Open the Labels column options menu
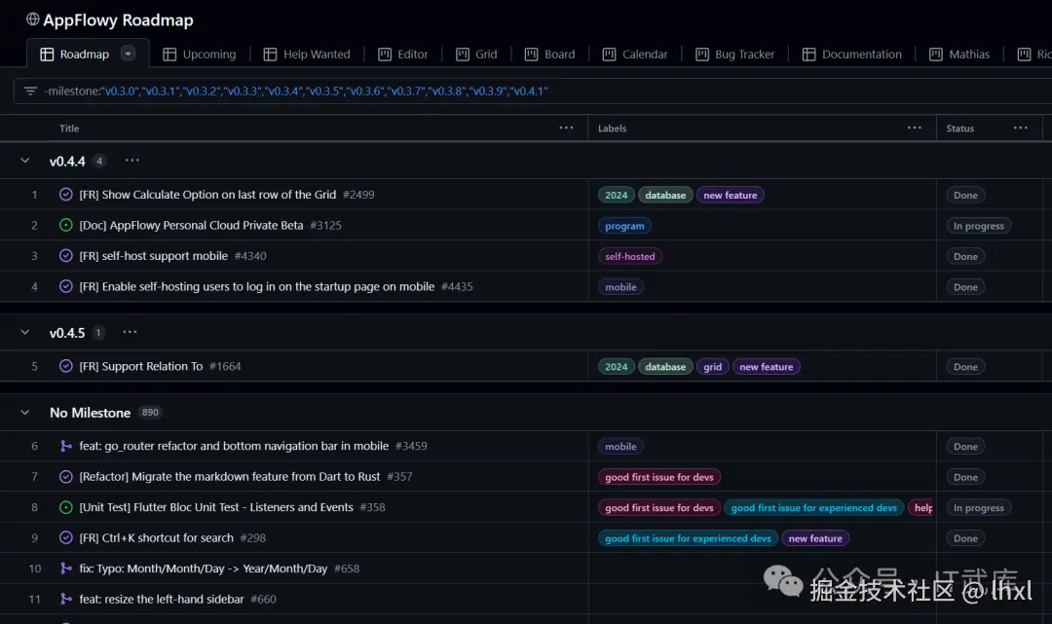Screen dimensions: 1052x624 point(914,128)
